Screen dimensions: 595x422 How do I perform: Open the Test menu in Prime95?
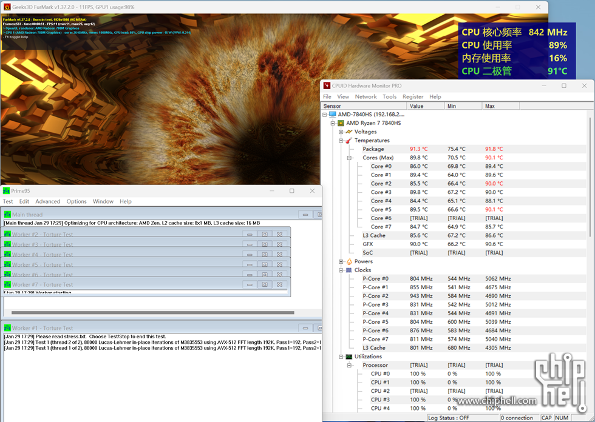tap(7, 201)
